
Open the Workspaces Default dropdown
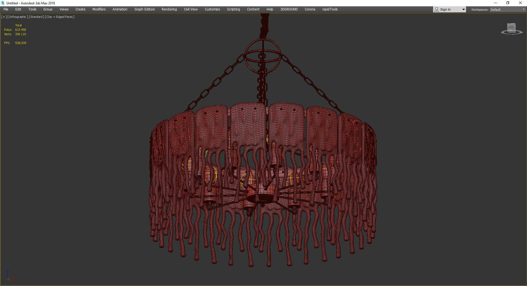click(508, 10)
